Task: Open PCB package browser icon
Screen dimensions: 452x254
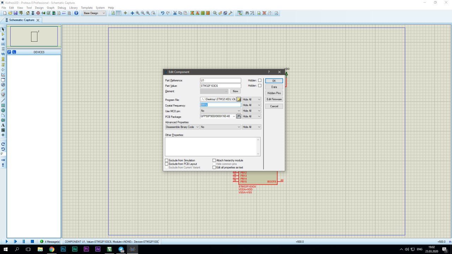Action: [x=239, y=116]
